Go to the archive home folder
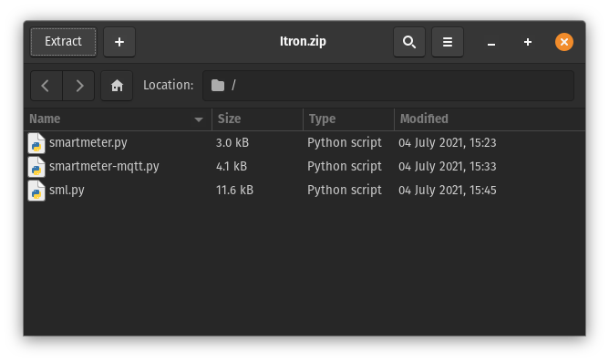The image size is (609, 362). coord(117,86)
